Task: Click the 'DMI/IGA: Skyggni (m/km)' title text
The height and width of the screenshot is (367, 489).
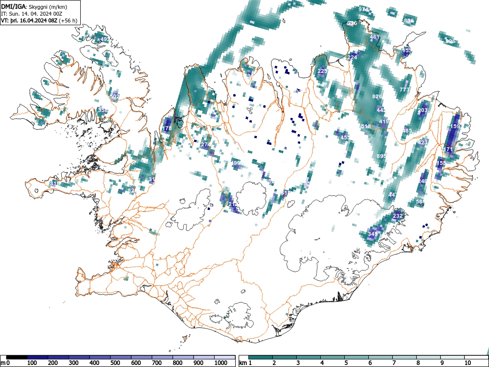Action: coord(34,6)
